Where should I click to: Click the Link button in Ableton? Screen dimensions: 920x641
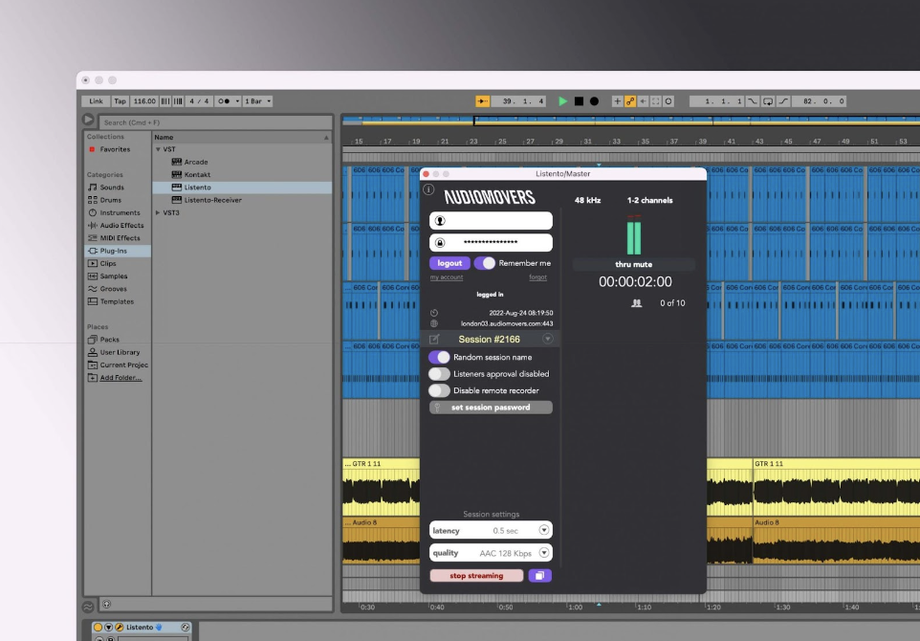pos(97,101)
